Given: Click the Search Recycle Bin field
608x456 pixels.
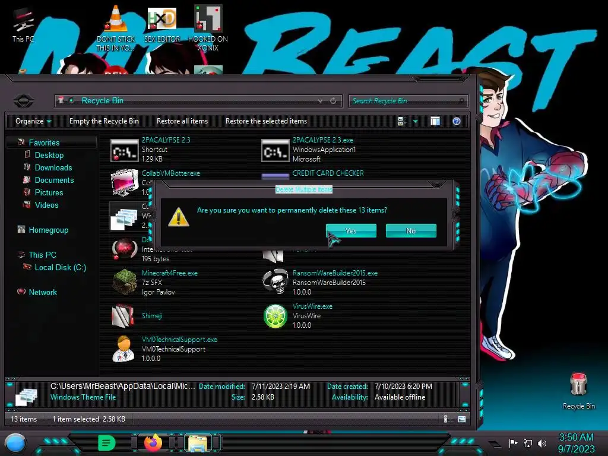Looking at the screenshot, I should pyautogui.click(x=408, y=101).
